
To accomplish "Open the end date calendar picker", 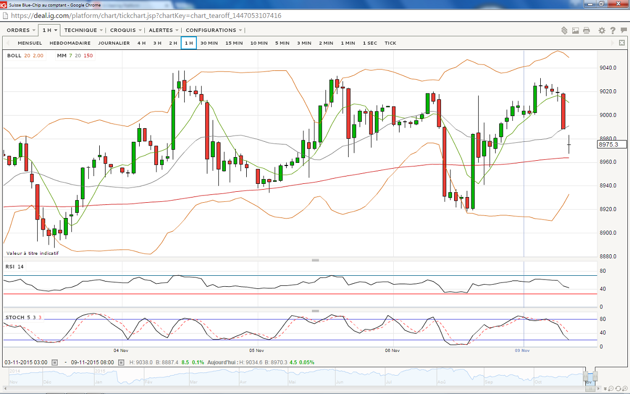I will coord(121,362).
